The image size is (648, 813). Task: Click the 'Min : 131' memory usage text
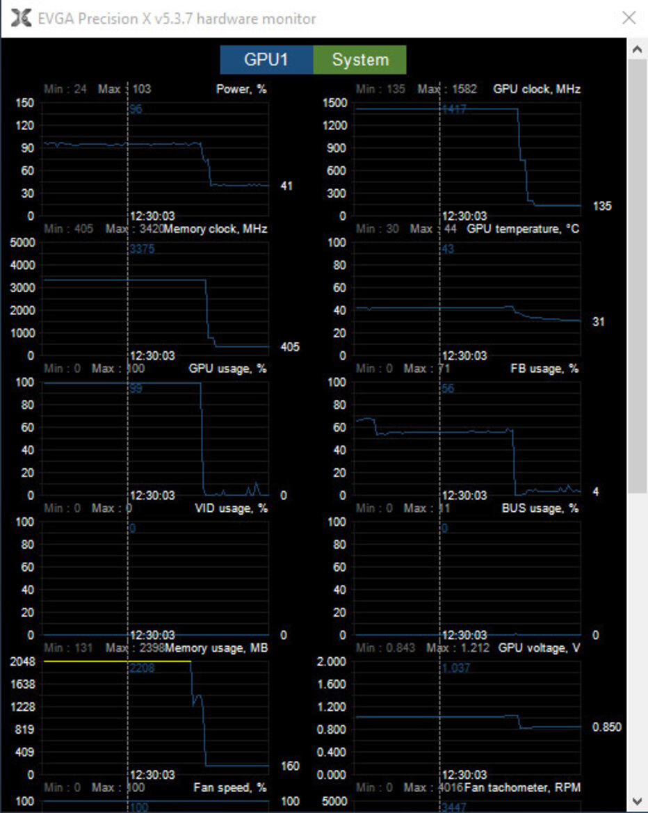pyautogui.click(x=68, y=648)
